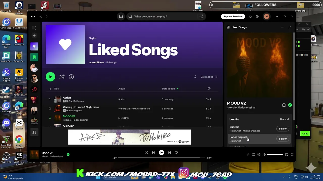The height and width of the screenshot is (181, 323).
Task: Sort by Date added column header
Action: click(170, 89)
